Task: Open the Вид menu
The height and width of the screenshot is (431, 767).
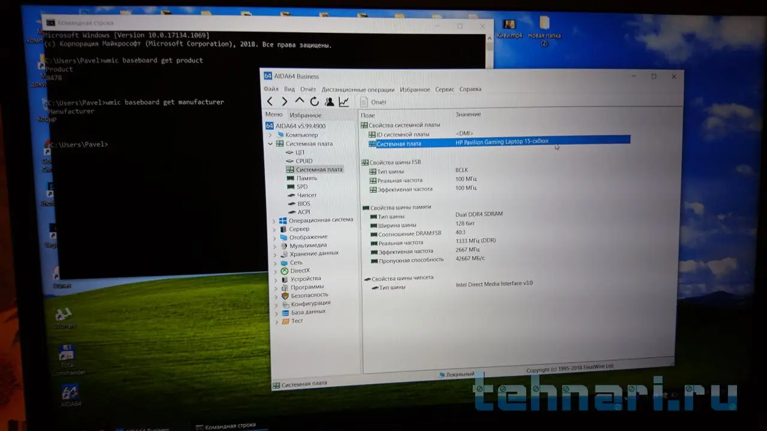Action: (289, 89)
